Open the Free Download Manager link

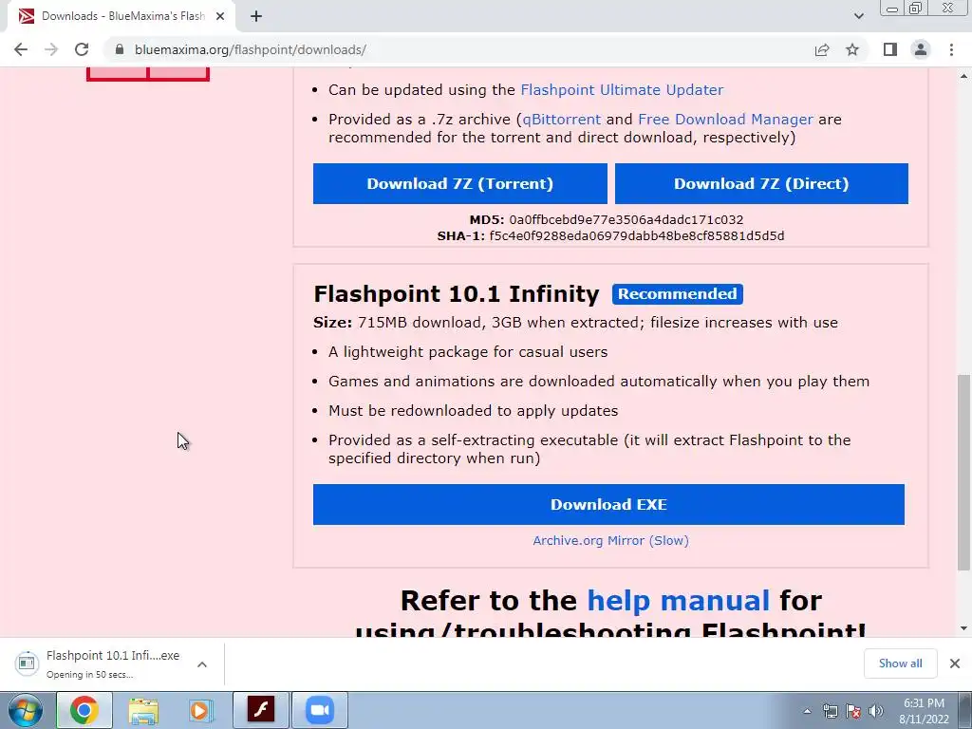[725, 119]
